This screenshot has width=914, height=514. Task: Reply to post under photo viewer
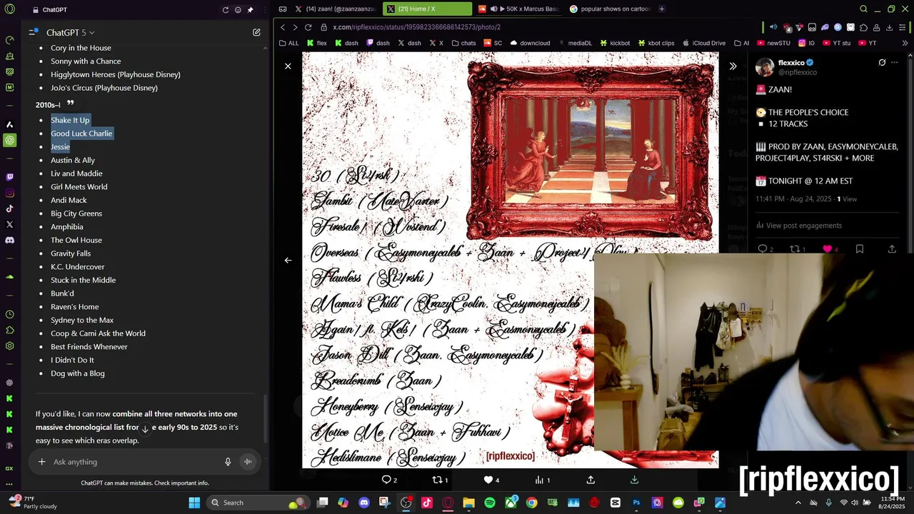tap(389, 480)
